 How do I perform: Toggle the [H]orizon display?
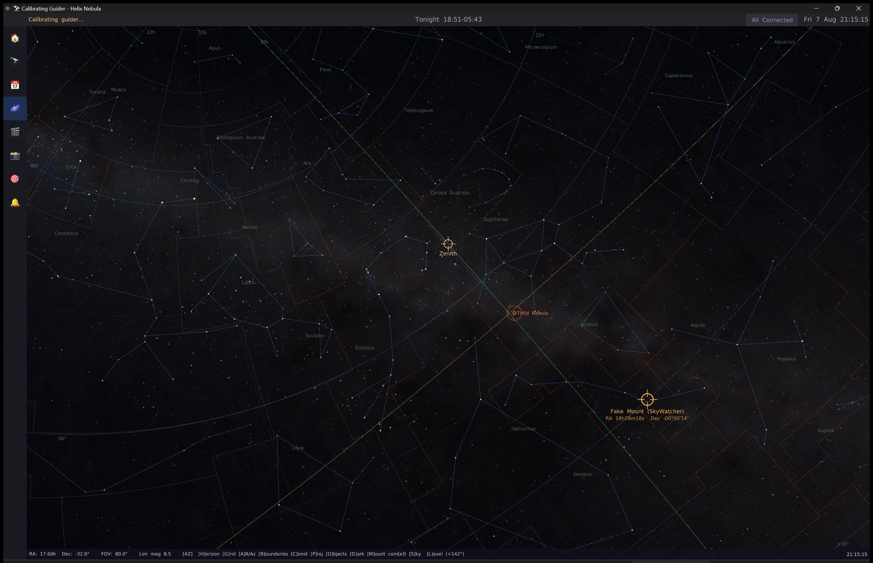pos(209,554)
